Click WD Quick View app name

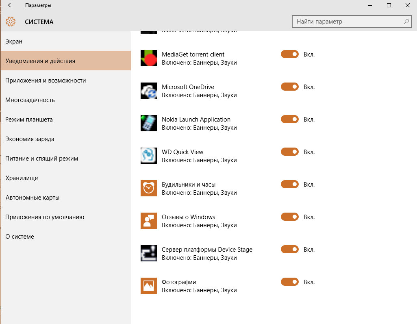(x=182, y=152)
